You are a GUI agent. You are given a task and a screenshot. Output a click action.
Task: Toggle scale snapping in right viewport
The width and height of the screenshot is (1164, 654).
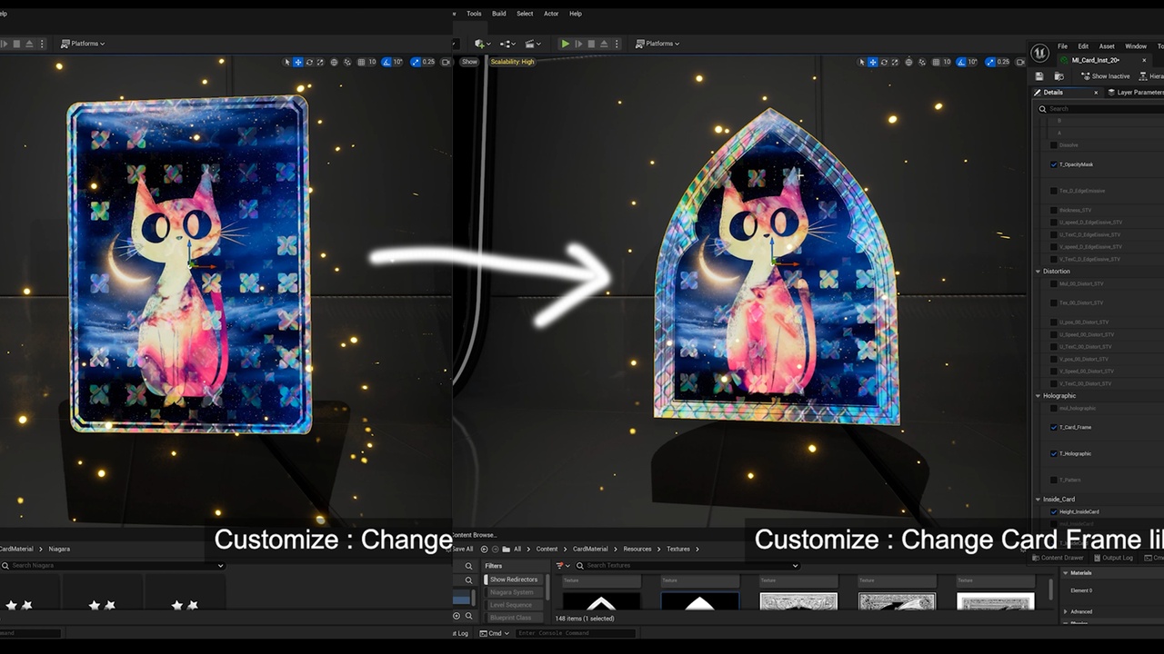(x=991, y=62)
